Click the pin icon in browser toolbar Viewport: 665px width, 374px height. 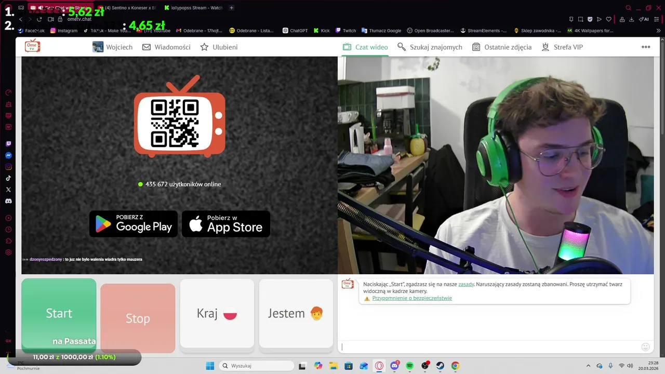click(571, 19)
